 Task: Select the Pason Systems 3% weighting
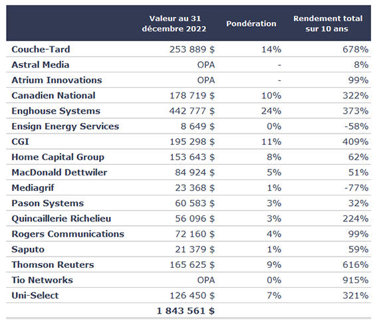coord(274,203)
